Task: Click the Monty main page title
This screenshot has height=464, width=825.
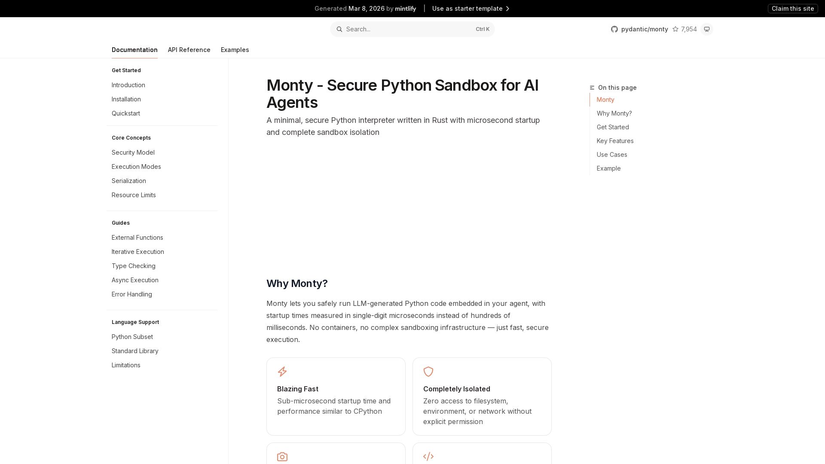Action: (403, 94)
